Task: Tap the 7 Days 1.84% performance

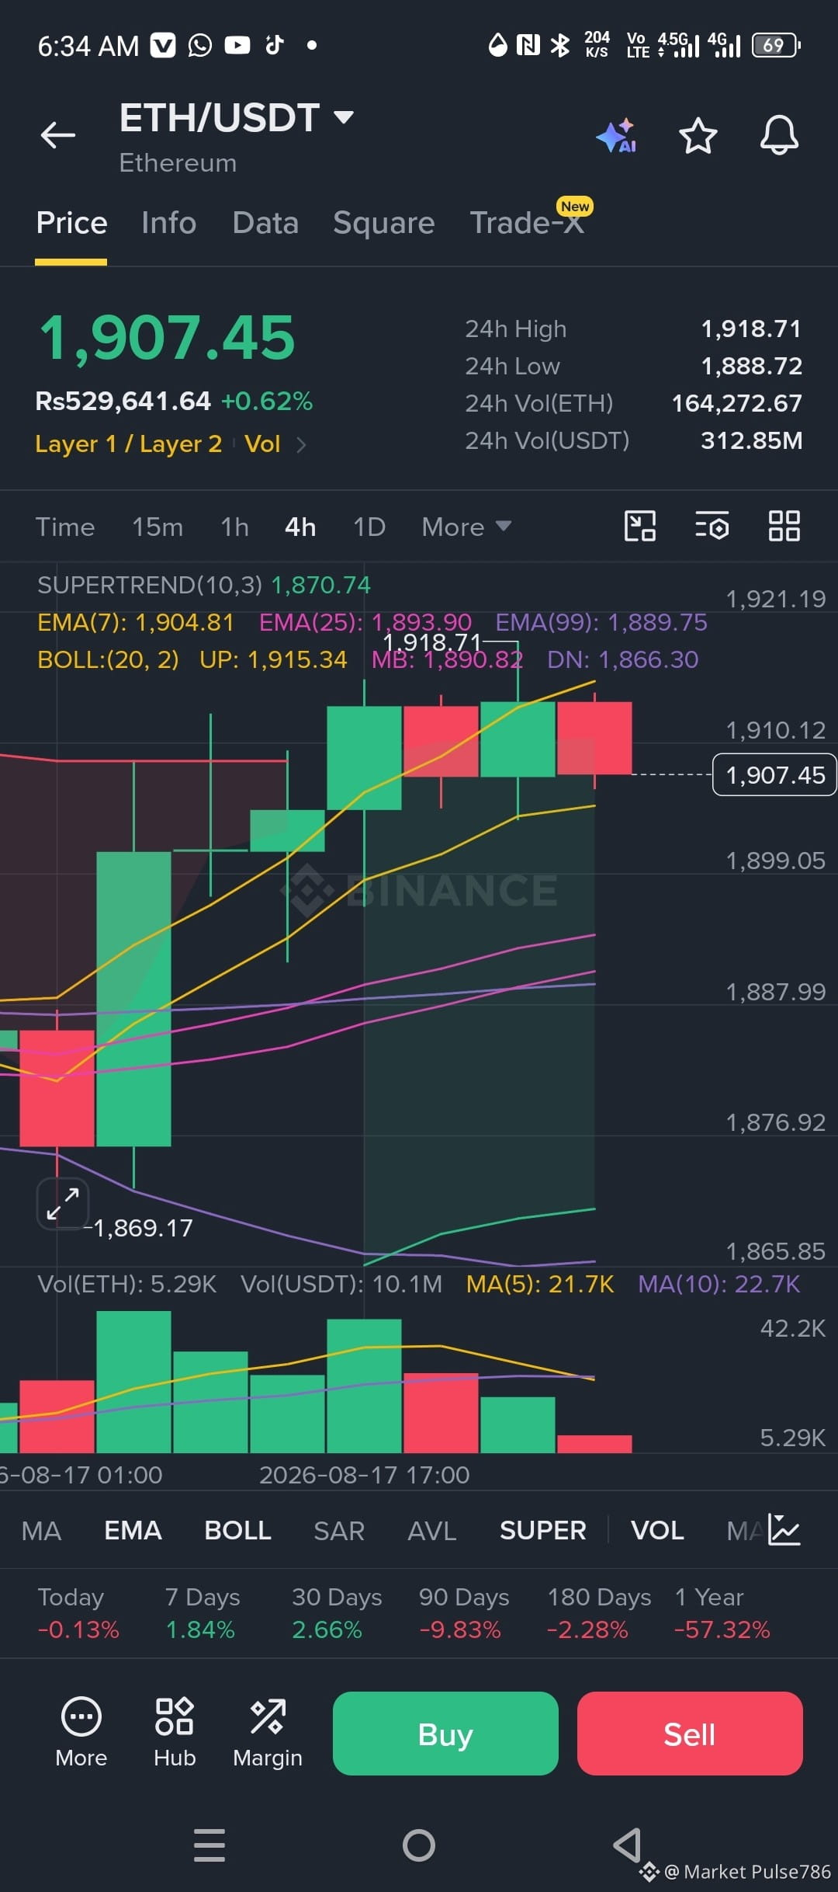Action: point(202,1613)
